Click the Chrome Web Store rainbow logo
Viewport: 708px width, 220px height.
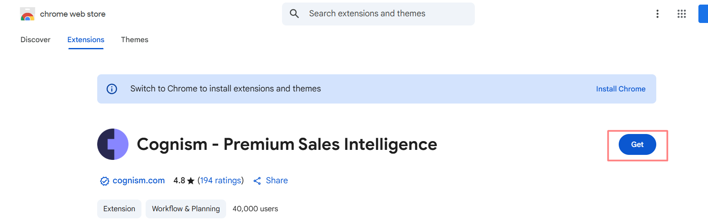click(28, 14)
